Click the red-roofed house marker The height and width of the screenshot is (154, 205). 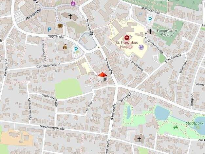102,77
